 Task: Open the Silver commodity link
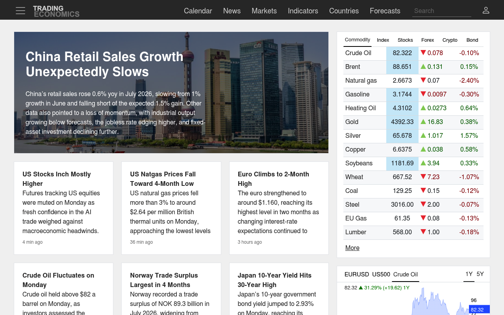coord(353,136)
